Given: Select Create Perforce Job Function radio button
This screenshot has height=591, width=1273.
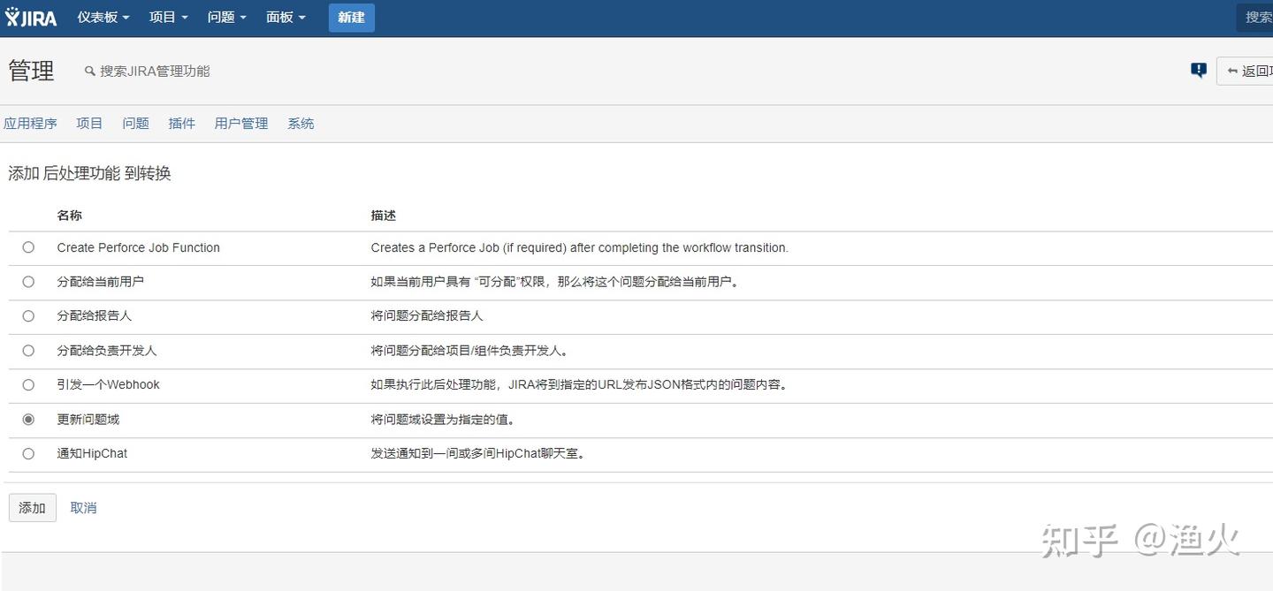Looking at the screenshot, I should (28, 247).
